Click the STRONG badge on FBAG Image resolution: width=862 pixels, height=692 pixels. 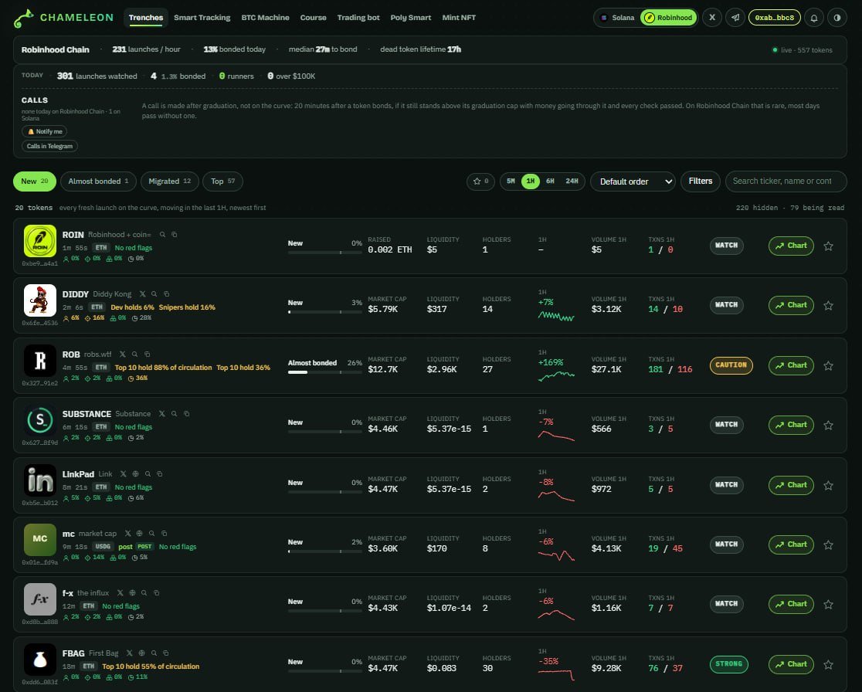tap(729, 664)
